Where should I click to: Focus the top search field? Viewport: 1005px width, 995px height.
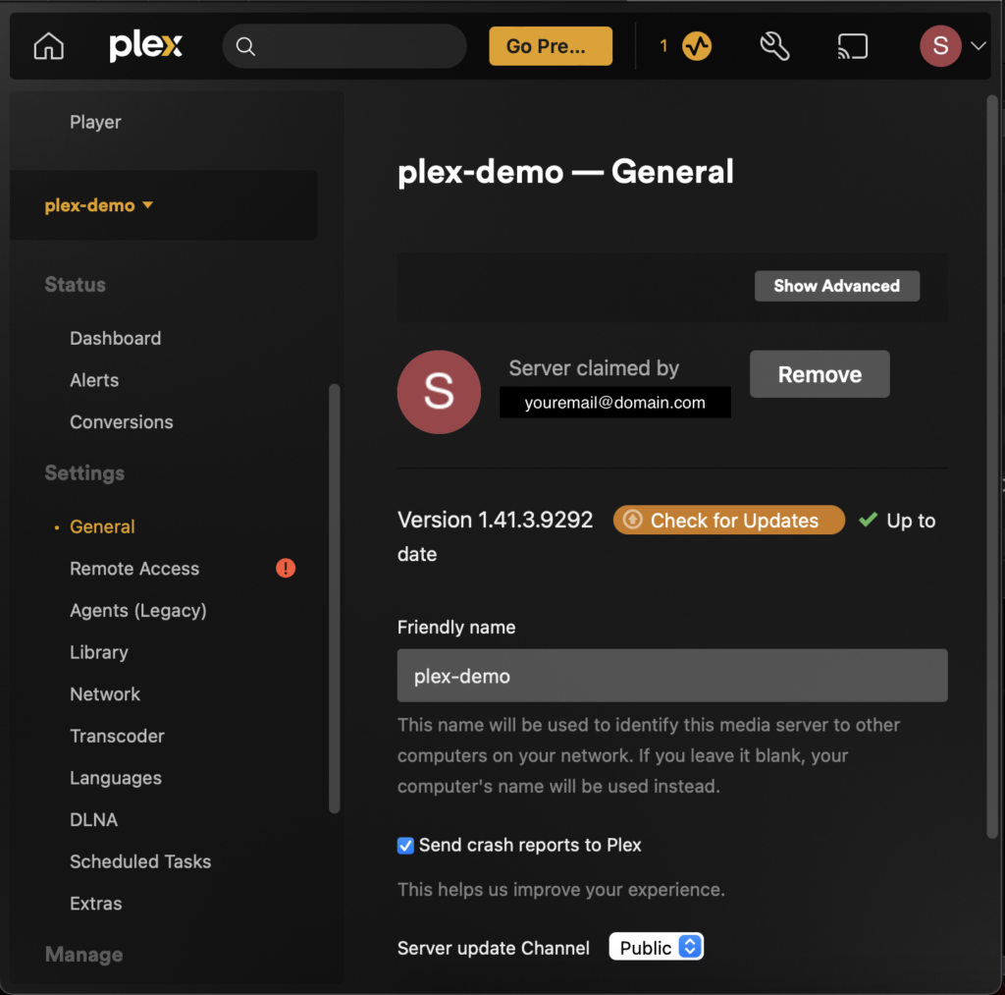coord(344,46)
